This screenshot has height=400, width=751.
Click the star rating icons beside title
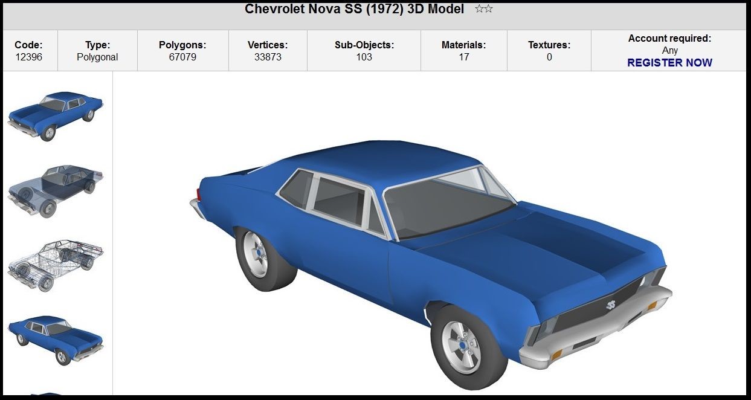tap(484, 9)
